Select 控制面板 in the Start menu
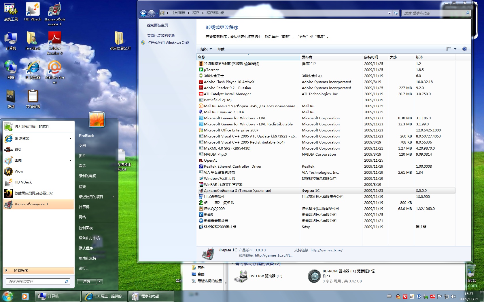Viewport: 484px width, 302px height. click(x=86, y=228)
